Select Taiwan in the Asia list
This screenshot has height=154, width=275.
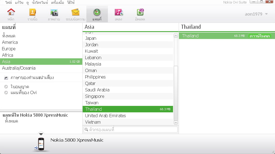128,103
